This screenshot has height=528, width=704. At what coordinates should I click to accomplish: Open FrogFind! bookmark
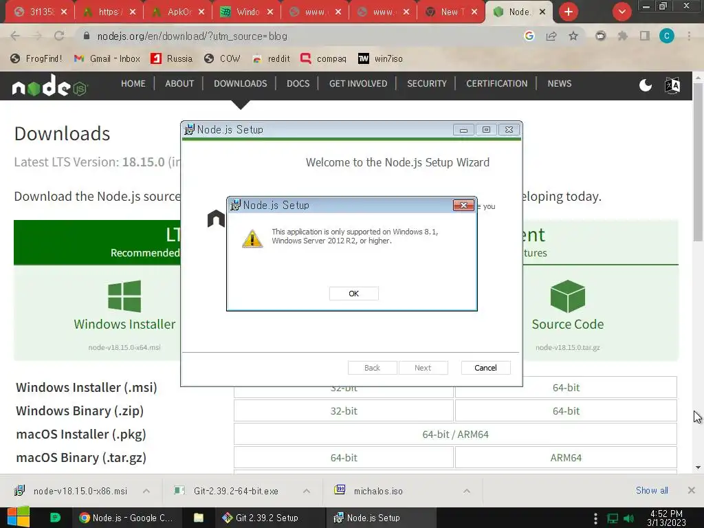point(36,58)
